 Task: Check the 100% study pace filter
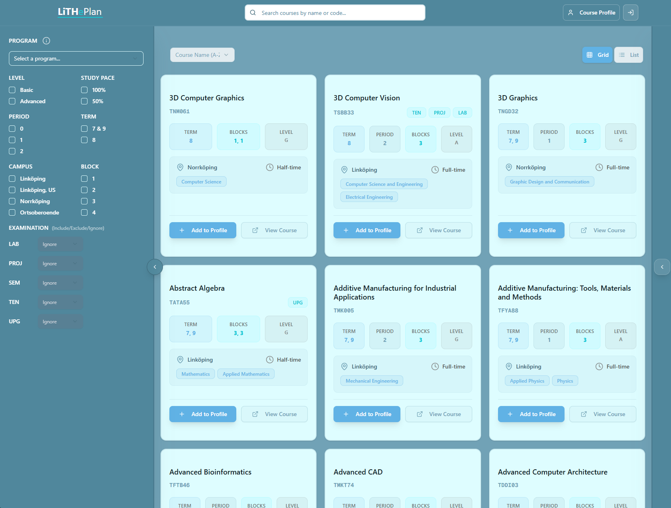point(84,90)
